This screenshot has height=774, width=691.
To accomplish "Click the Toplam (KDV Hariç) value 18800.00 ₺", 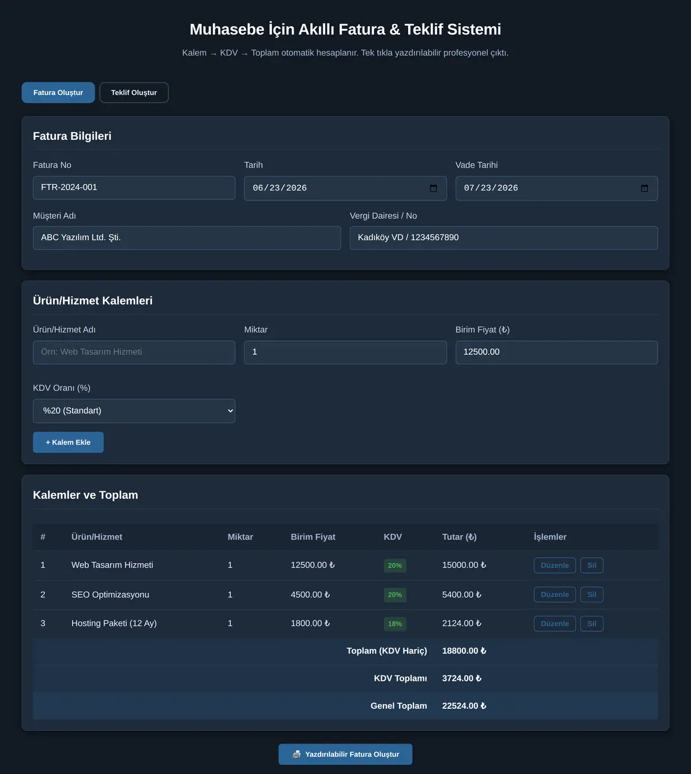I will click(x=464, y=651).
